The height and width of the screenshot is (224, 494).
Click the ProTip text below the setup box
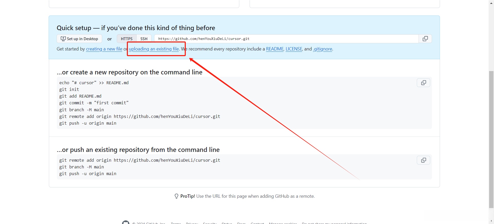coord(247,196)
